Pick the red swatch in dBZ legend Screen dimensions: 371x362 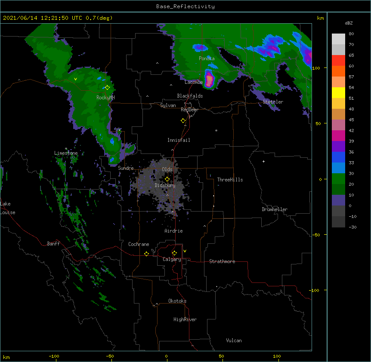338,60
